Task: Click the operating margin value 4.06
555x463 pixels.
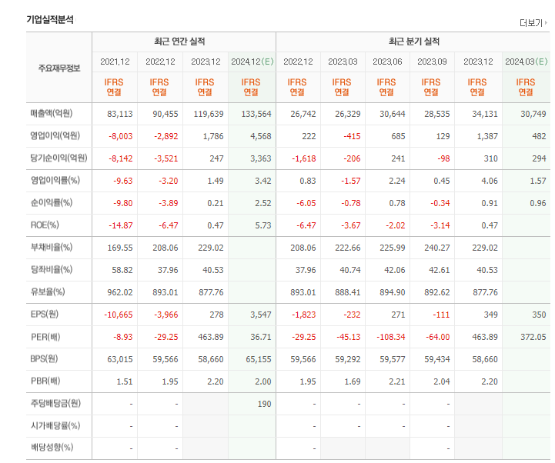Action: 490,181
